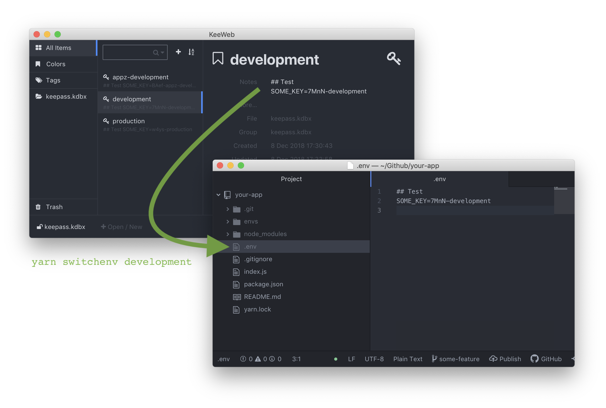The image size is (606, 408).
Task: Click the large key icon for the entry
Action: point(394,58)
